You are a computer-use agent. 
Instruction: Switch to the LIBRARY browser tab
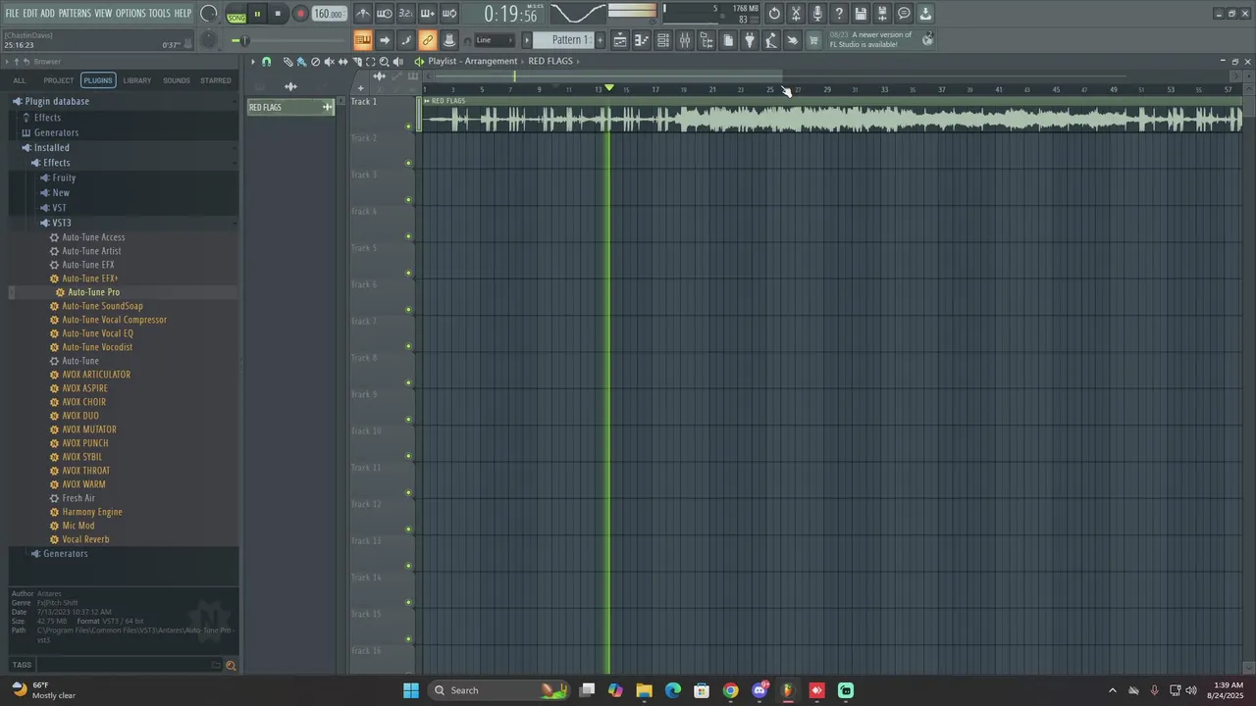(x=137, y=80)
